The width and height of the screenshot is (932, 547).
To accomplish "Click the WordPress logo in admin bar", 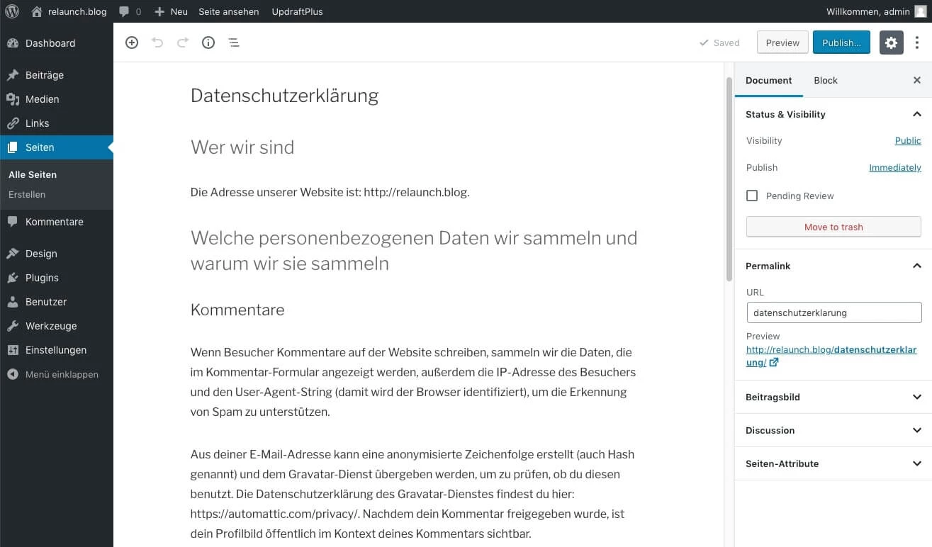I will (11, 11).
